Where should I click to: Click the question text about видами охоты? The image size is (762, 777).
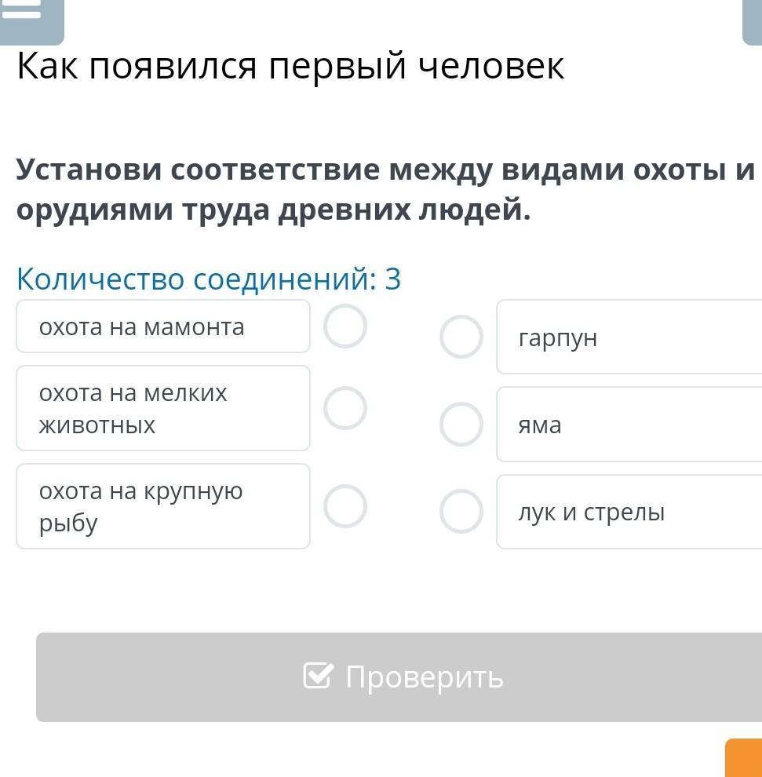(x=385, y=189)
